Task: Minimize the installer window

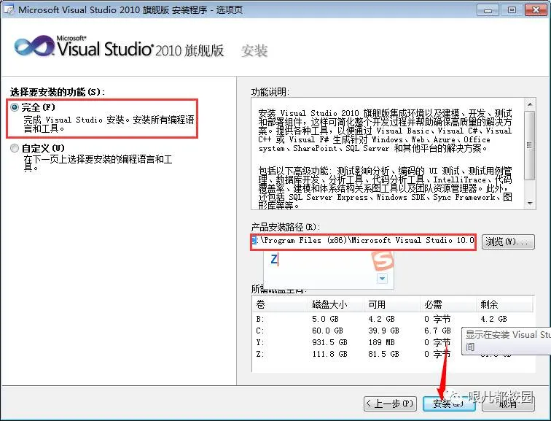Action: 488,9
